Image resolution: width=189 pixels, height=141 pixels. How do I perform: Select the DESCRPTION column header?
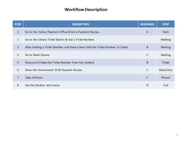(x=81, y=24)
